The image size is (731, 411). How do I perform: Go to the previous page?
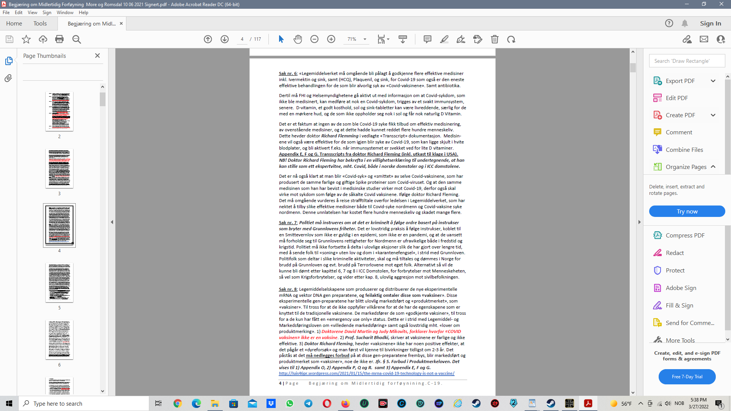click(208, 39)
